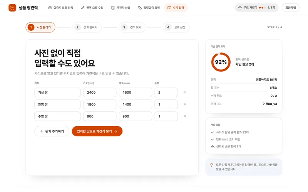Click the width field showing 1800

coord(100,104)
